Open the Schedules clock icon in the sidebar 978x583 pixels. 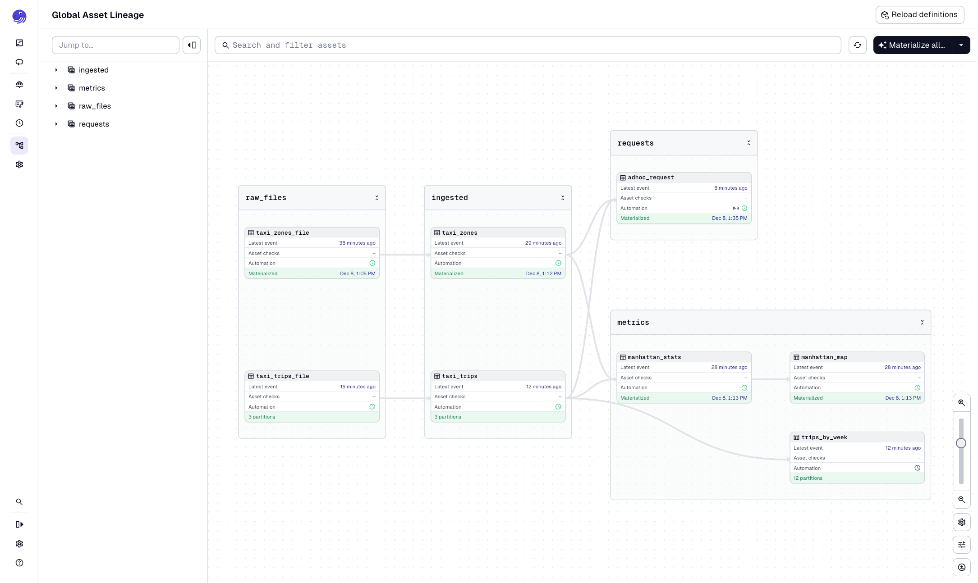[x=19, y=123]
